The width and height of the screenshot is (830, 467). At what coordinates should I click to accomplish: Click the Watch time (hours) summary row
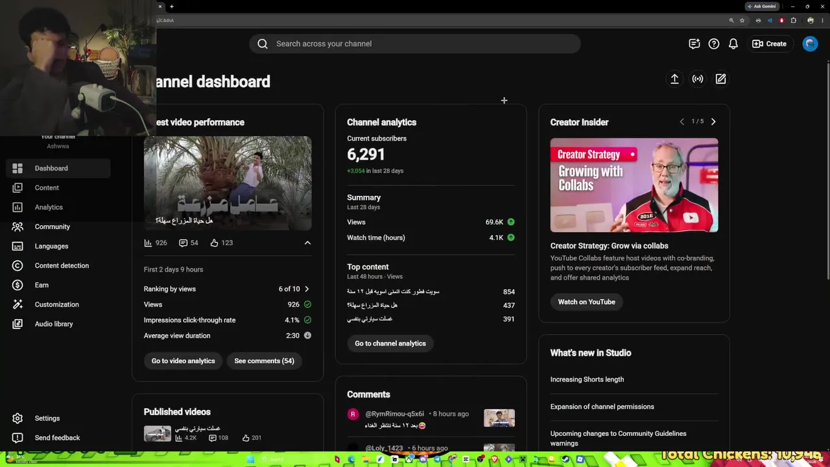pos(431,237)
